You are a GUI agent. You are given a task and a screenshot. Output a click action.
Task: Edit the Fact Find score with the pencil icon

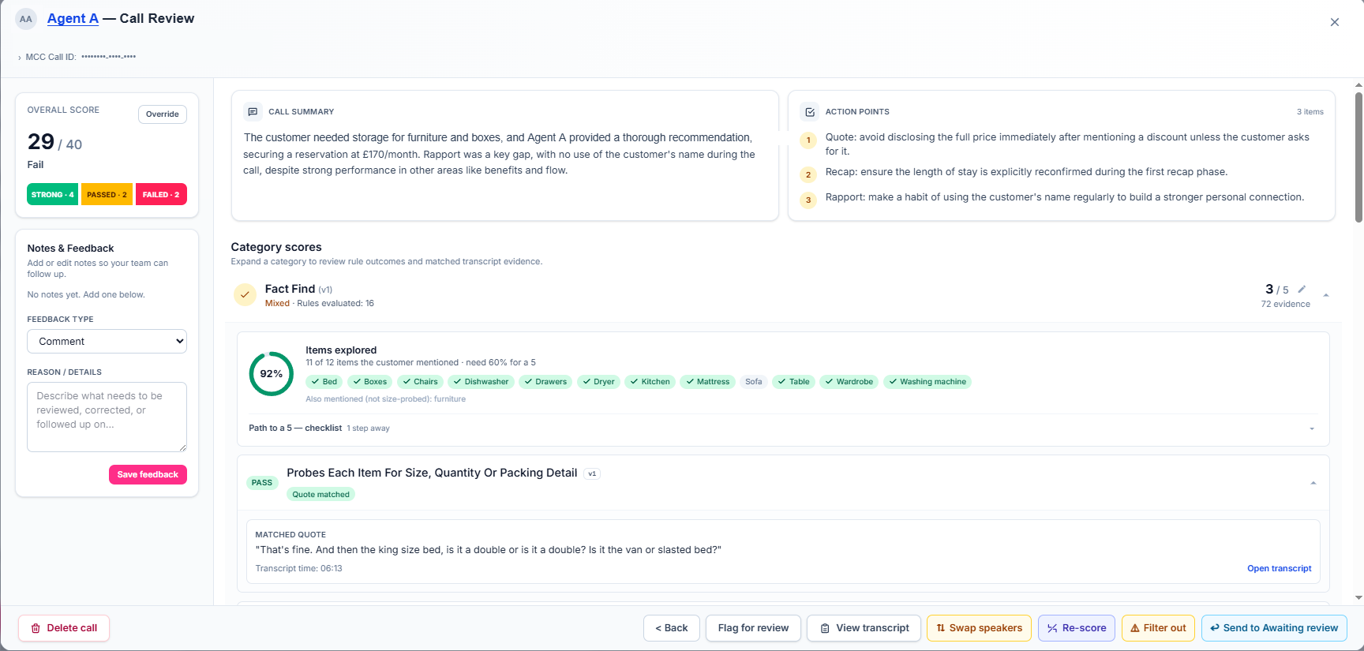tap(1302, 289)
